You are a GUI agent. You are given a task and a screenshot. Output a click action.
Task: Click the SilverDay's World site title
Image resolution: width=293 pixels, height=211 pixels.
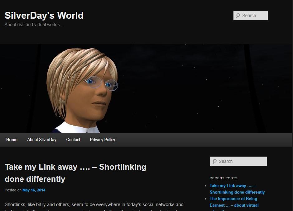[44, 15]
